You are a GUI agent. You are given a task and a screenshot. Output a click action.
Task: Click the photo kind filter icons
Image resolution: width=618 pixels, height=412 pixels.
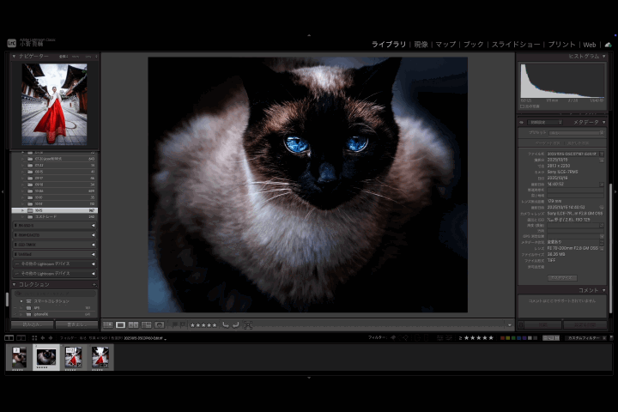551,338
